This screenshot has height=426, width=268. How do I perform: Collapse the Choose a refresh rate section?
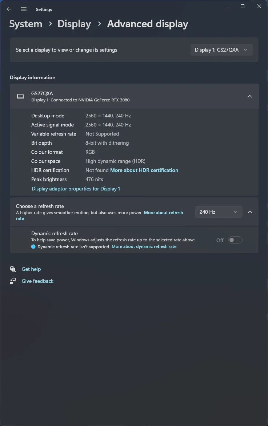[x=250, y=212]
